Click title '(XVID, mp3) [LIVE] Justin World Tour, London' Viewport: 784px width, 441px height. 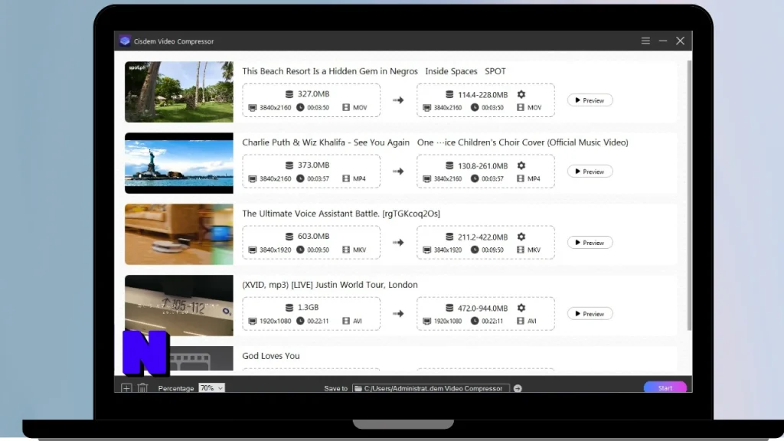click(x=330, y=285)
